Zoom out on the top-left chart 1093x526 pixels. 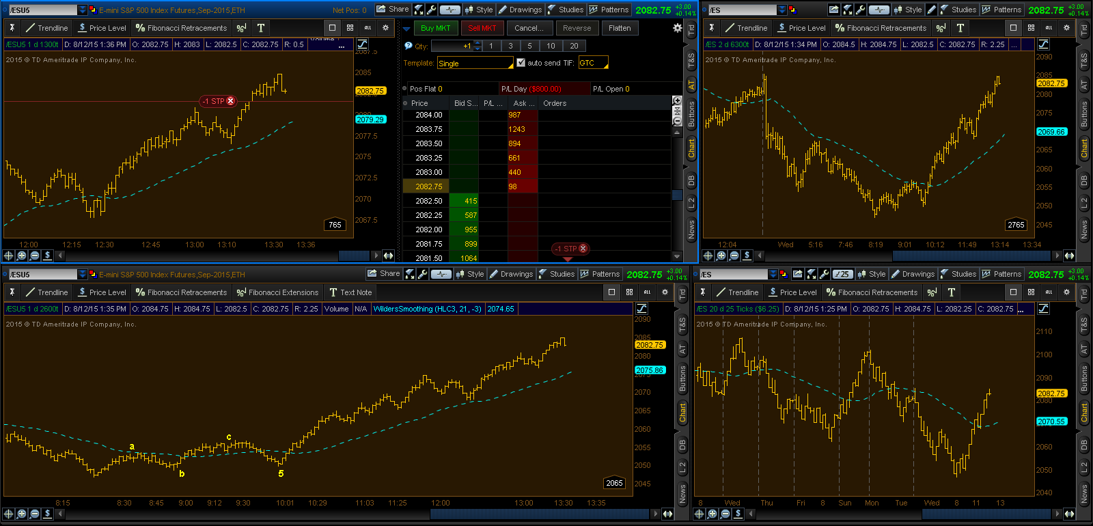(x=35, y=255)
